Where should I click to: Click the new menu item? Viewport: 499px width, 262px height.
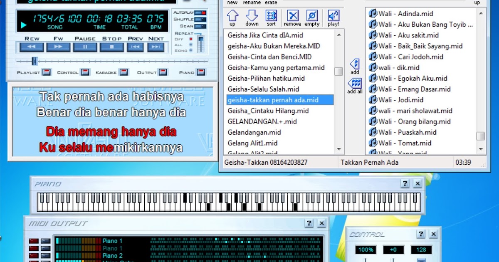[x=232, y=2]
